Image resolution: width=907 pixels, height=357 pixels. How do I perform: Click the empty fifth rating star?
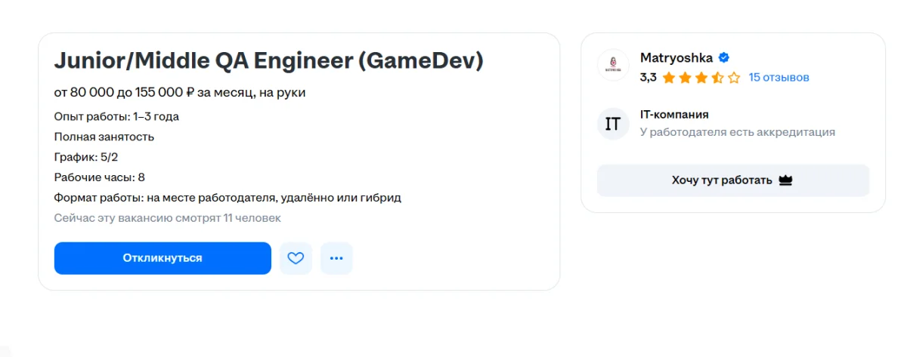coord(734,77)
